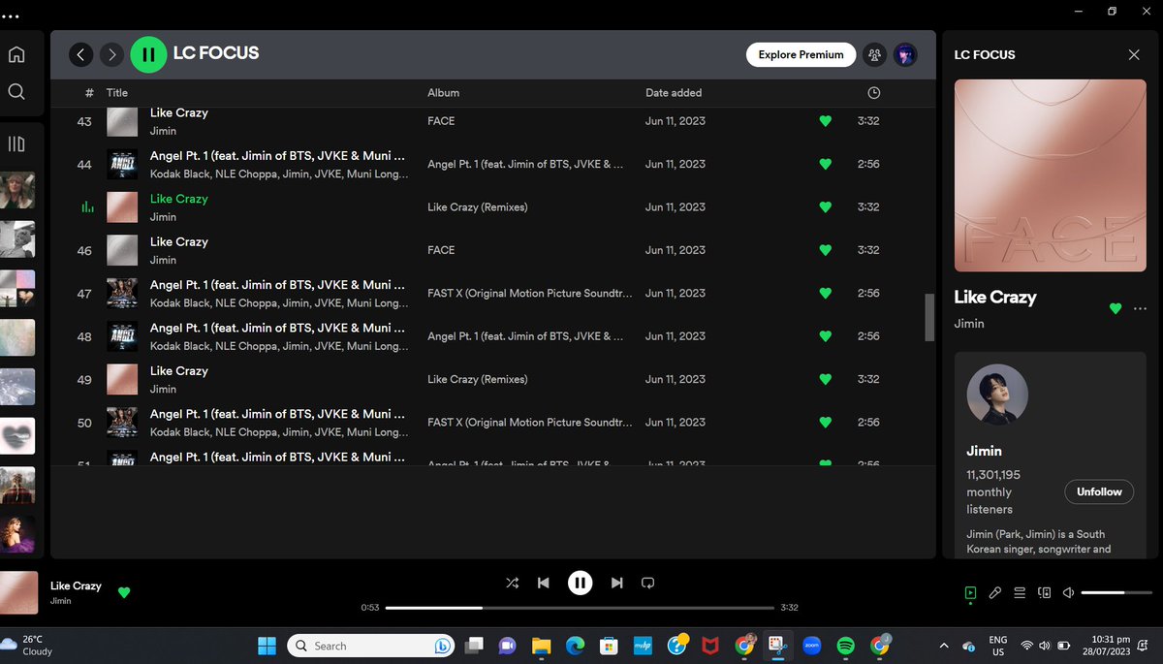Open File Explorer from the taskbar
This screenshot has width=1163, height=664.
[x=541, y=646]
